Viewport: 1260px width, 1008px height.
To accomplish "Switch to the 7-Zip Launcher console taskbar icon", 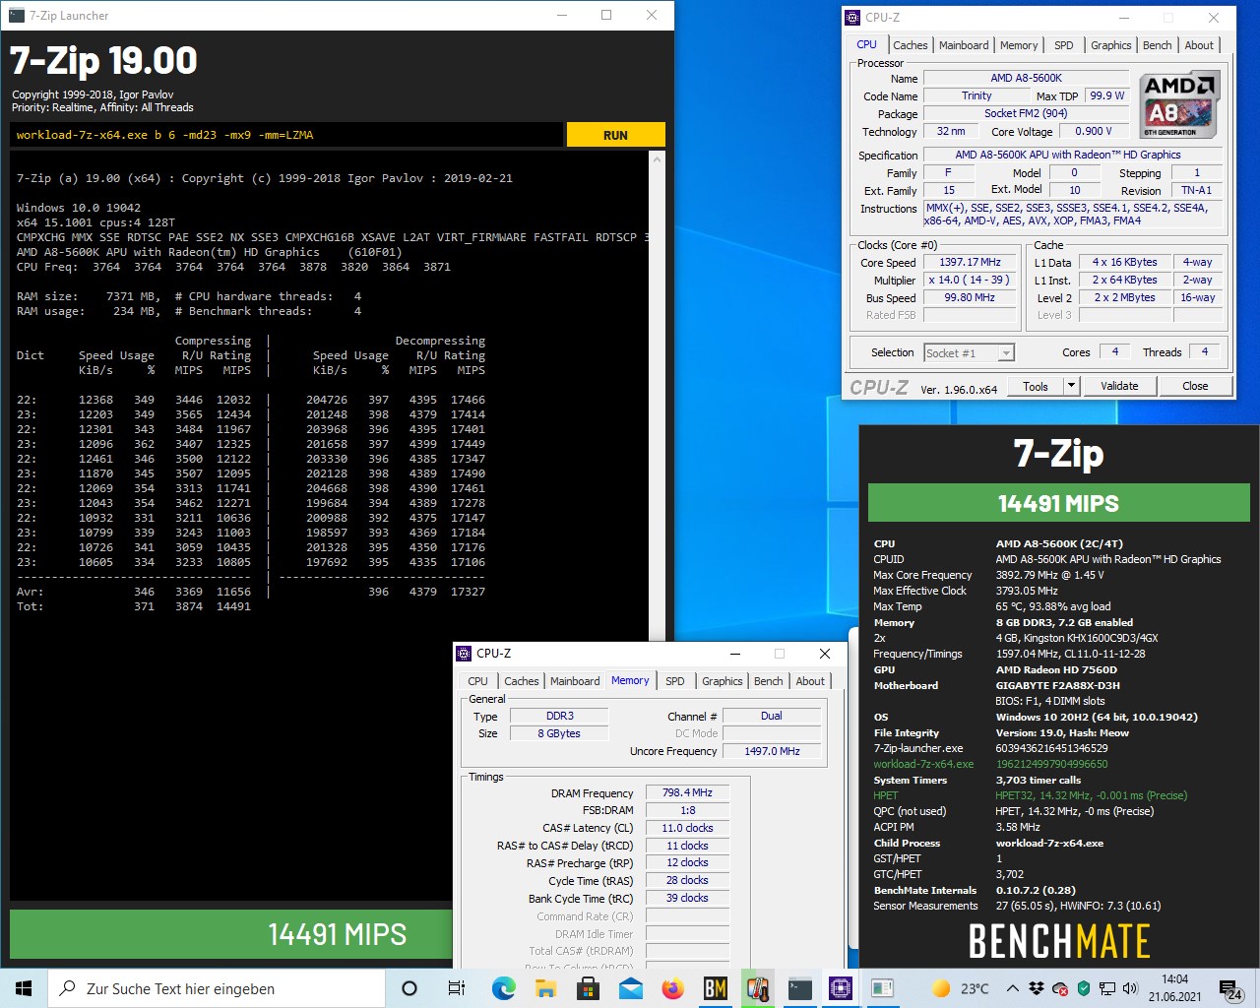I will point(800,988).
